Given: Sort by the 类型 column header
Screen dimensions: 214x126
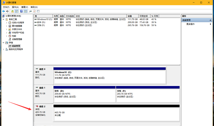Looking at the screenshot, I should [62, 16].
